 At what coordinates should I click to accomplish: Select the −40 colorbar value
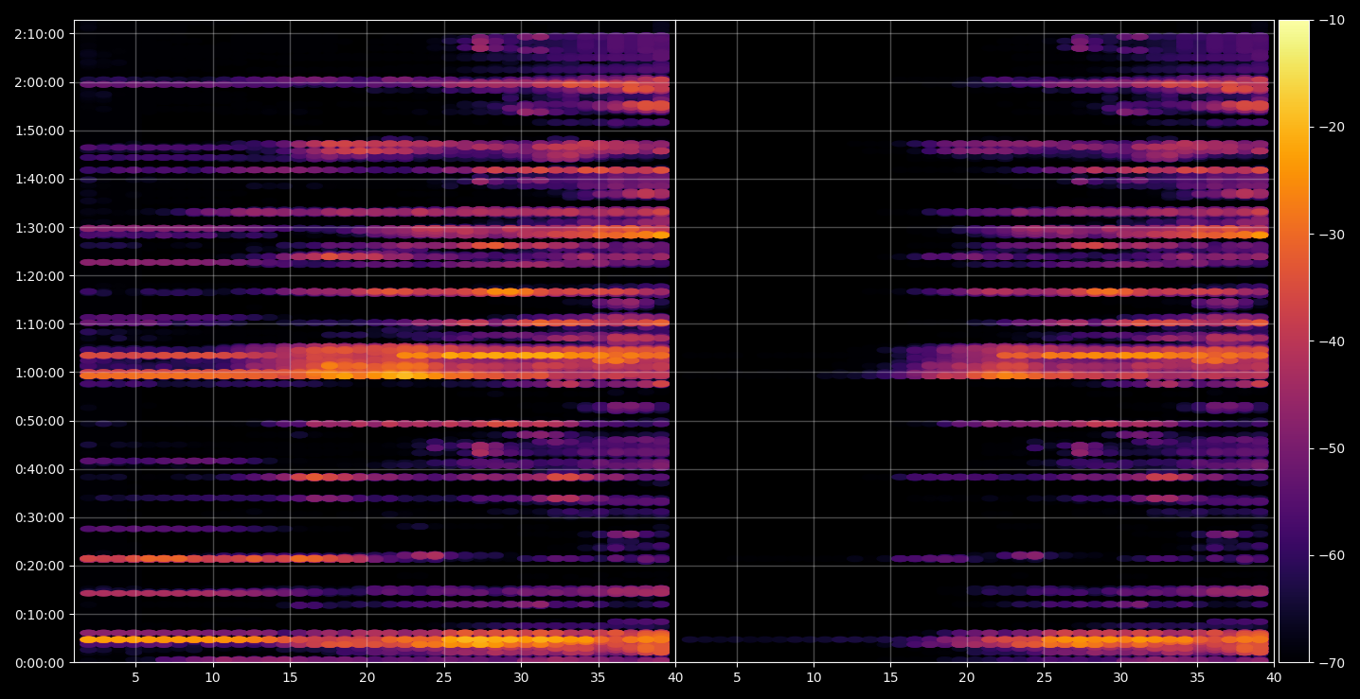pyautogui.click(x=1331, y=341)
